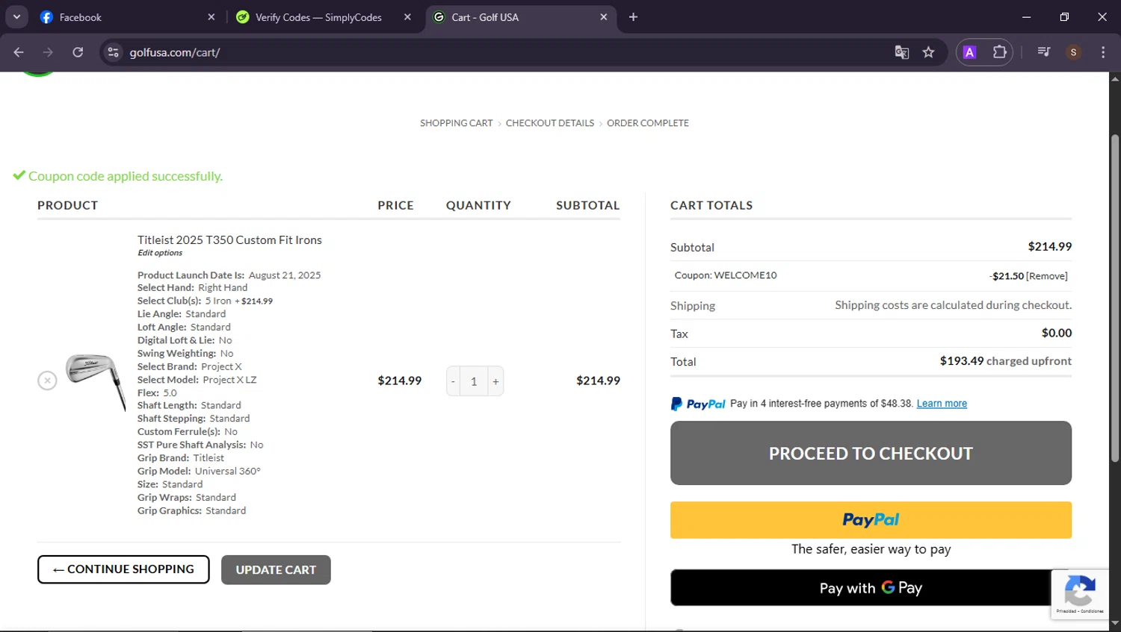Open Titleist 2025 T350 Custom Fit Irons
Screen dimensions: 1121x632
(x=229, y=240)
